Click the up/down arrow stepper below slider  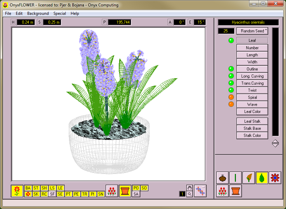click(x=275, y=143)
